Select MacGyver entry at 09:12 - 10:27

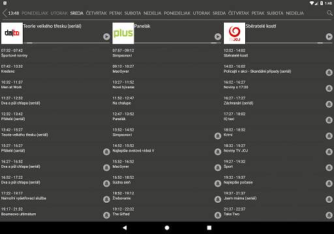167,69
